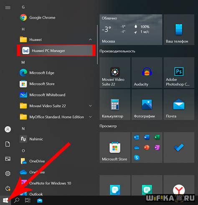Viewport: 198px width, 205px height.
Task: Open PowerPoint icon in Office tile group
Action: click(x=147, y=147)
